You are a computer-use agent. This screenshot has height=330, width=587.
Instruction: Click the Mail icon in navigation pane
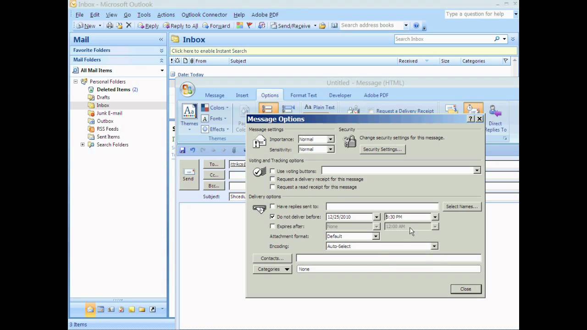pyautogui.click(x=90, y=309)
